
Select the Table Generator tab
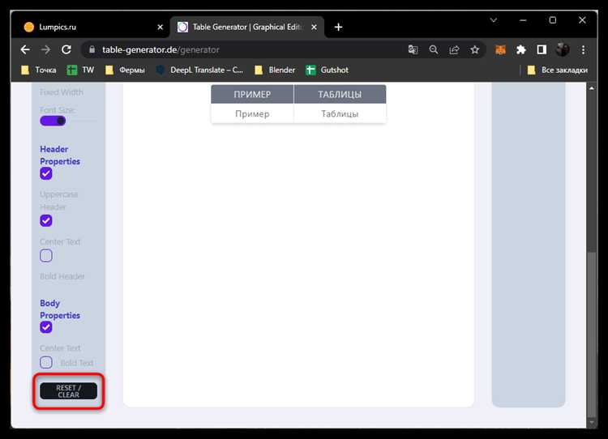click(246, 27)
